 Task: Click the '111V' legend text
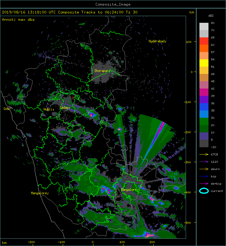[214, 162]
